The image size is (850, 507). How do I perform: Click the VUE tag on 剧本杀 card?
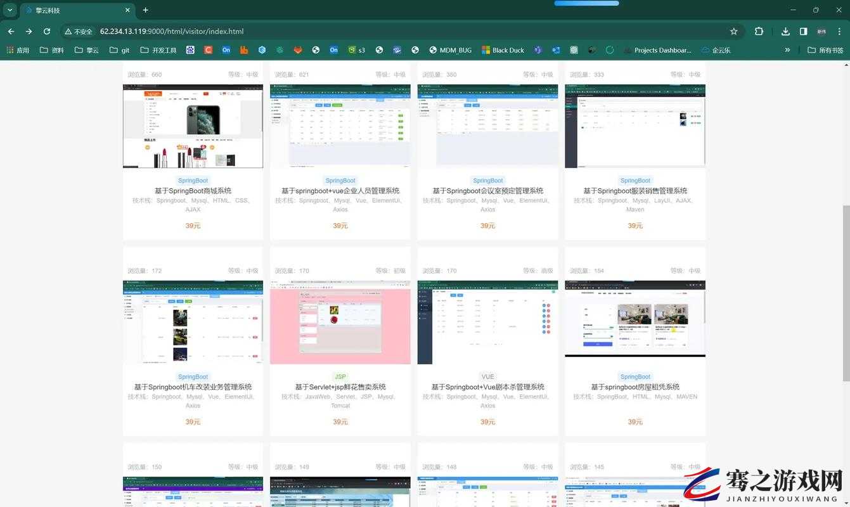[x=487, y=376]
